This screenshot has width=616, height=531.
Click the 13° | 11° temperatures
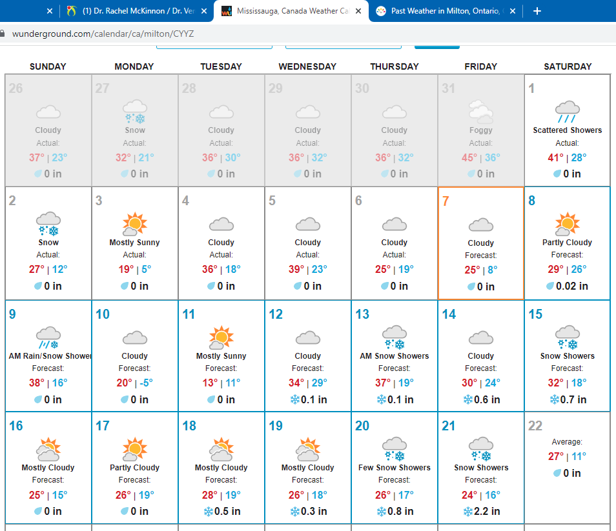tap(221, 383)
